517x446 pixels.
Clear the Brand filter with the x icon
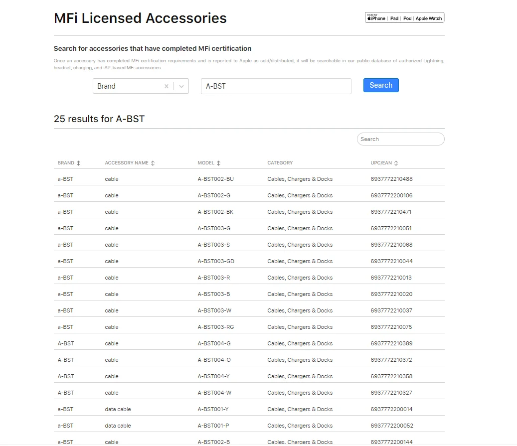click(x=167, y=86)
